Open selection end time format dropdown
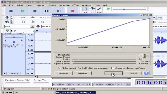The width and height of the screenshot is (167, 94). click(x=130, y=84)
